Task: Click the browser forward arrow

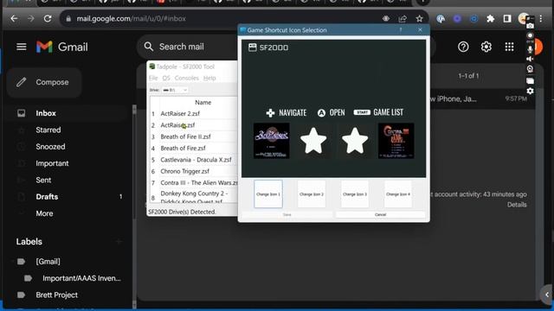Action: pos(31,18)
